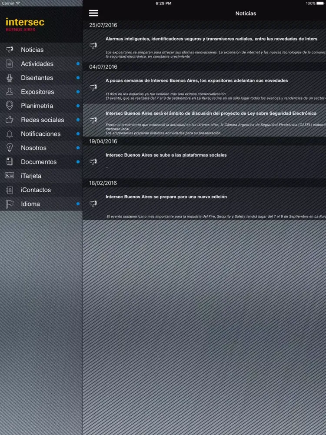Go to Disertantes section label
Screen dimensions: 326x435
click(x=37, y=78)
